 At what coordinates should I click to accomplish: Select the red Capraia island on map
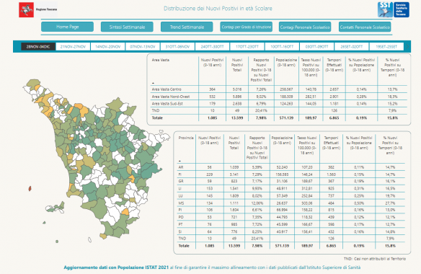click(30, 189)
